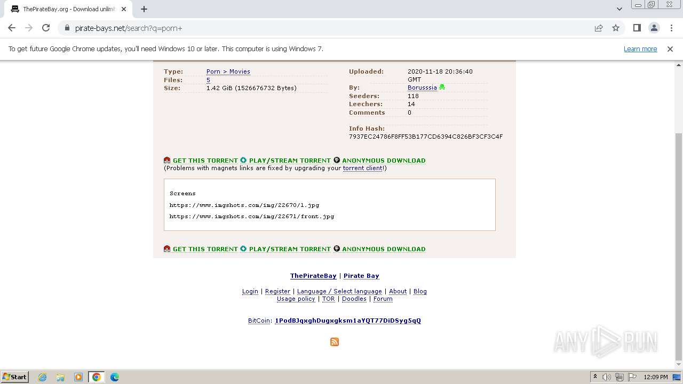
Task: Launch Internet Explorer from taskbar
Action: 43,377
